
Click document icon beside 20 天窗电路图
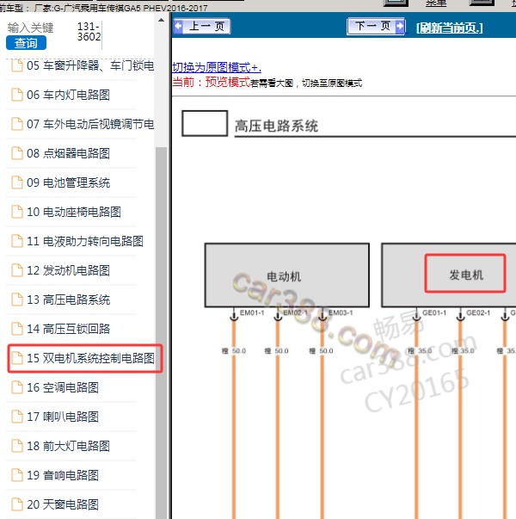pyautogui.click(x=17, y=504)
